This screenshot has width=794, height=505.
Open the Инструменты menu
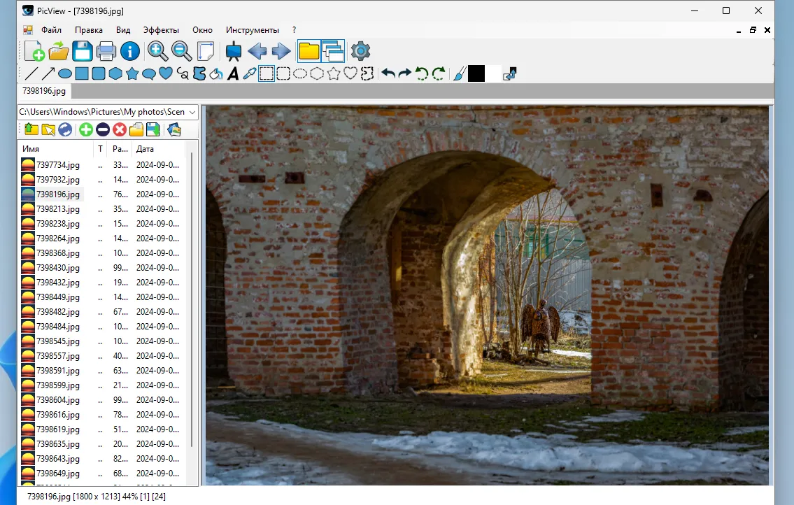tap(252, 30)
